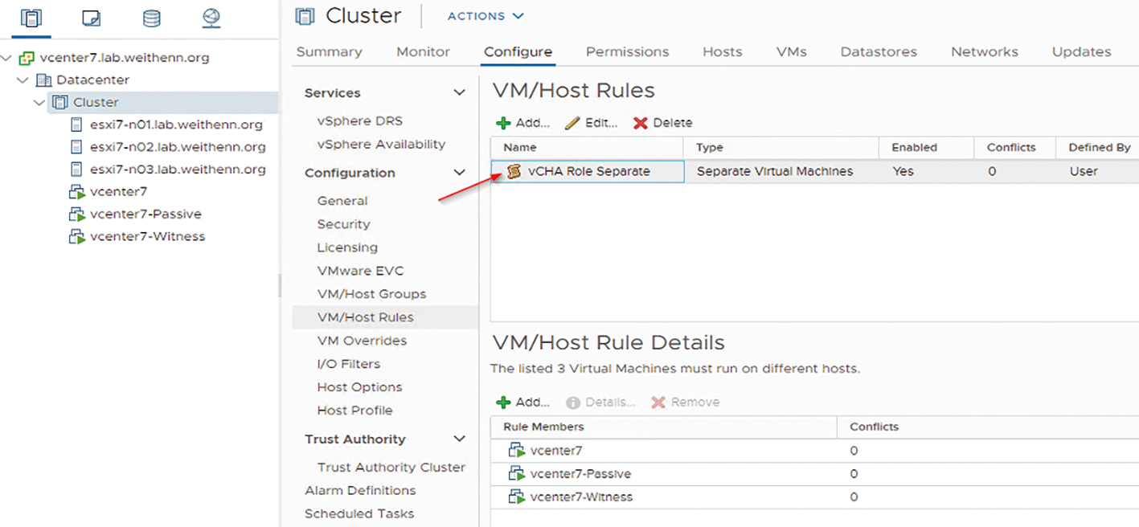Open Alarm Definitions
Image resolution: width=1139 pixels, height=527 pixels.
pyautogui.click(x=360, y=491)
